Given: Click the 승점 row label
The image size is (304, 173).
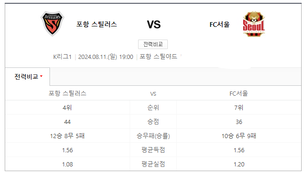Looking at the screenshot, I should tap(153, 122).
